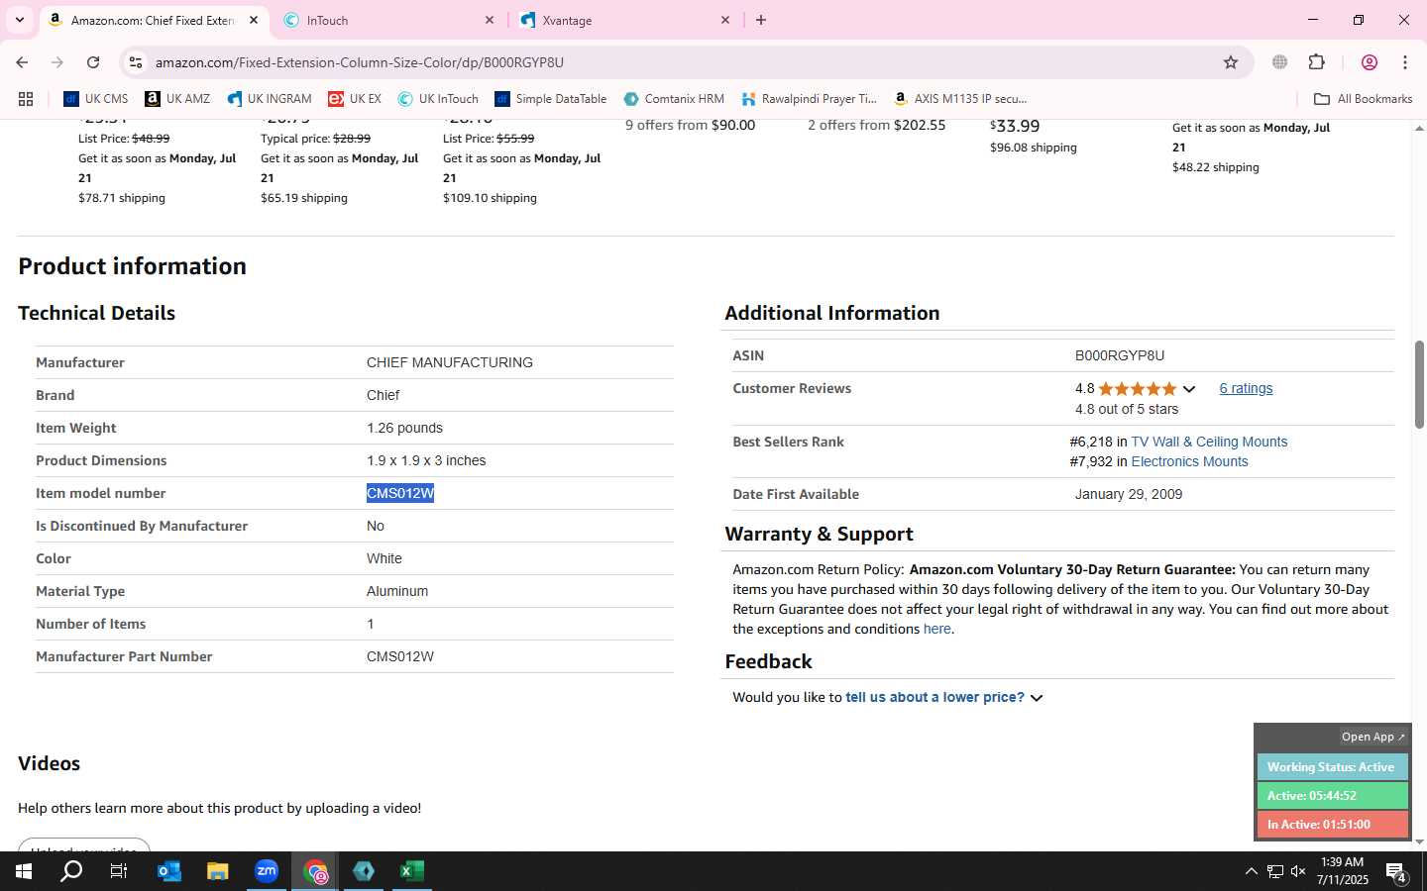Open Simple DataTable bookmark
The width and height of the screenshot is (1427, 891).
tap(551, 99)
